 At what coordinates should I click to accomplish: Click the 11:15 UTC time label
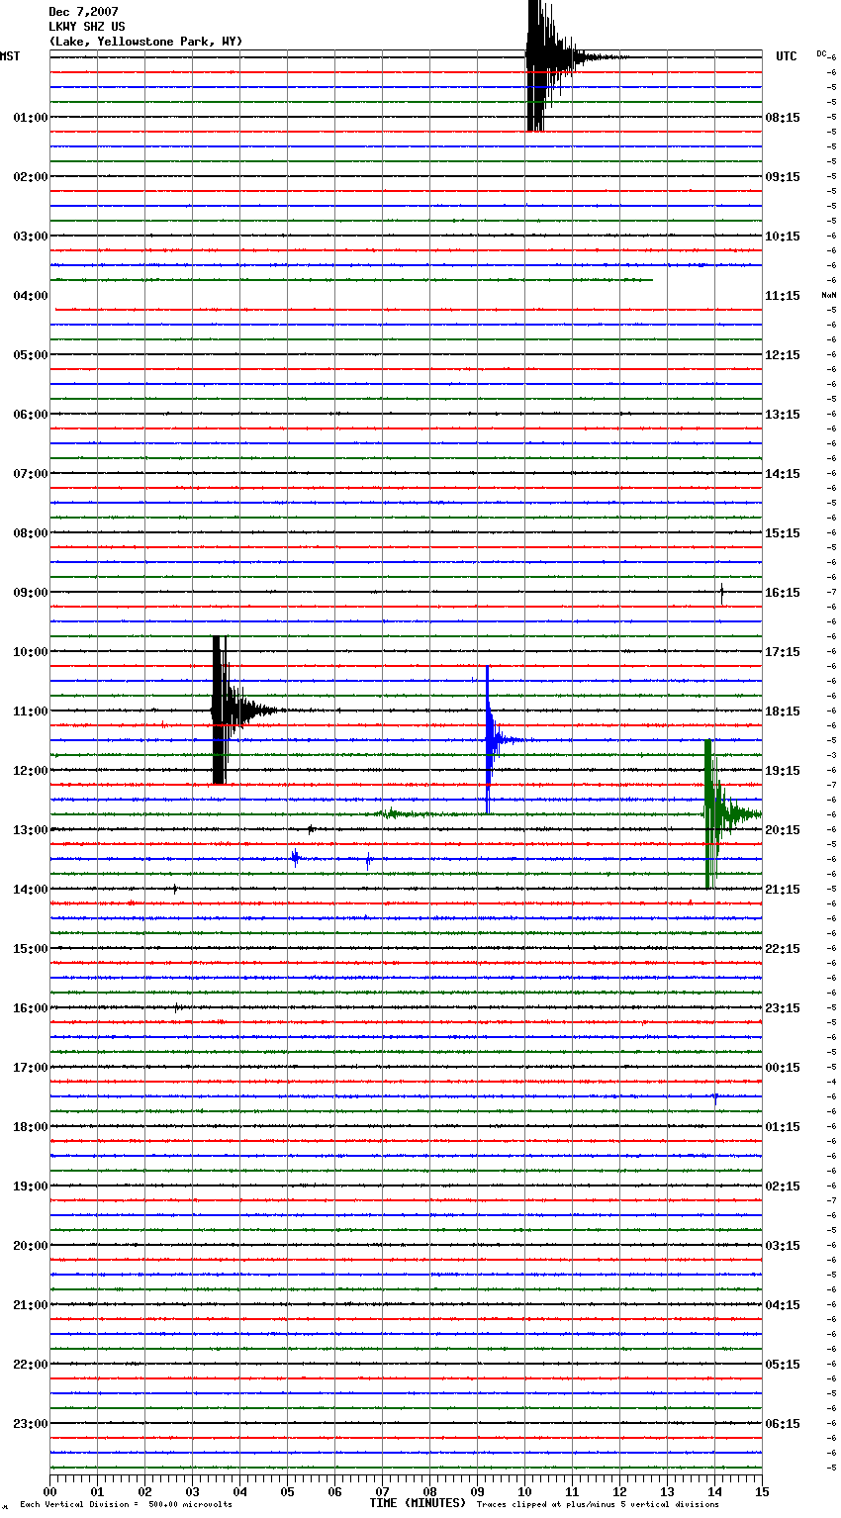point(783,296)
